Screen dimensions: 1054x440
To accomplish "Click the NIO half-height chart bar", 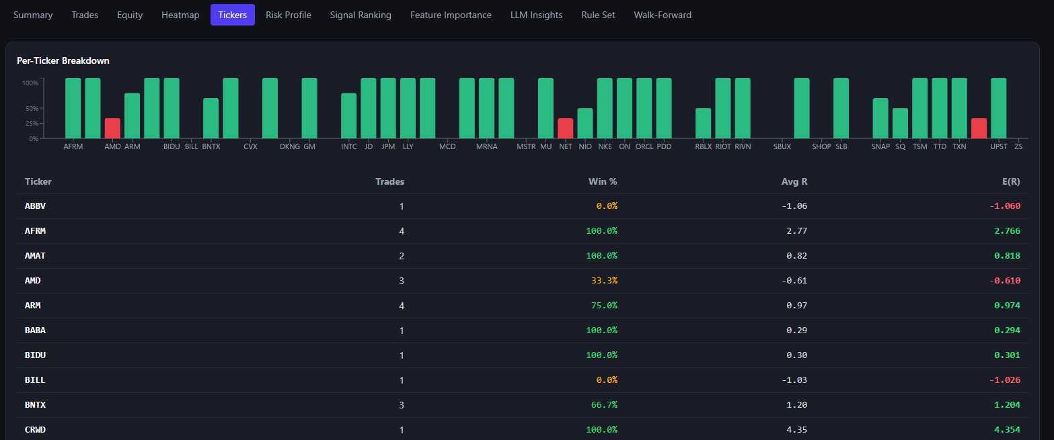I will 585,123.
